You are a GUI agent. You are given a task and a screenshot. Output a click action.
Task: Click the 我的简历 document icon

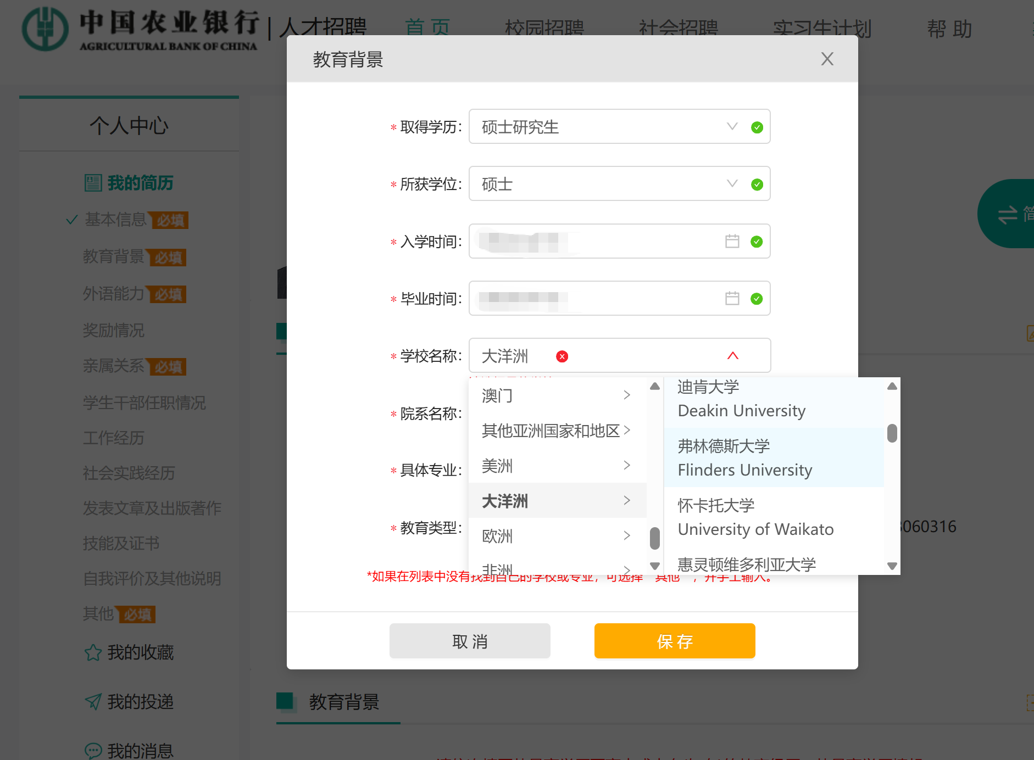(x=93, y=183)
